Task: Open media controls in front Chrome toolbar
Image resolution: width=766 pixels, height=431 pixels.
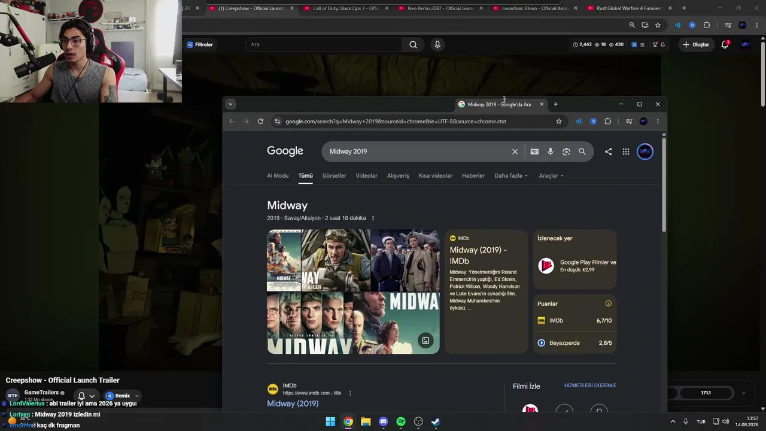Action: [x=629, y=121]
